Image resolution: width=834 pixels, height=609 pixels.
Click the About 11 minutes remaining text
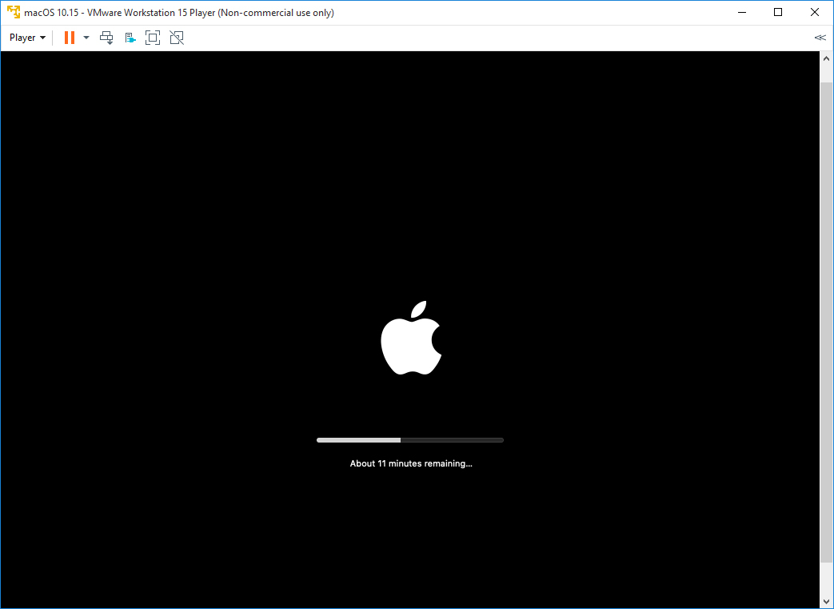(x=410, y=463)
